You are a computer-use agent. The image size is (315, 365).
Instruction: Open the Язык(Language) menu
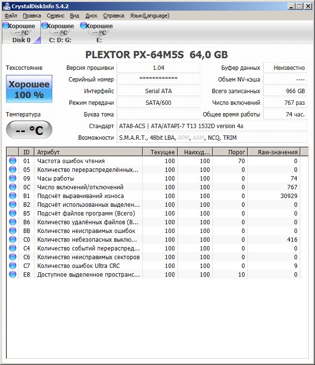pos(150,16)
